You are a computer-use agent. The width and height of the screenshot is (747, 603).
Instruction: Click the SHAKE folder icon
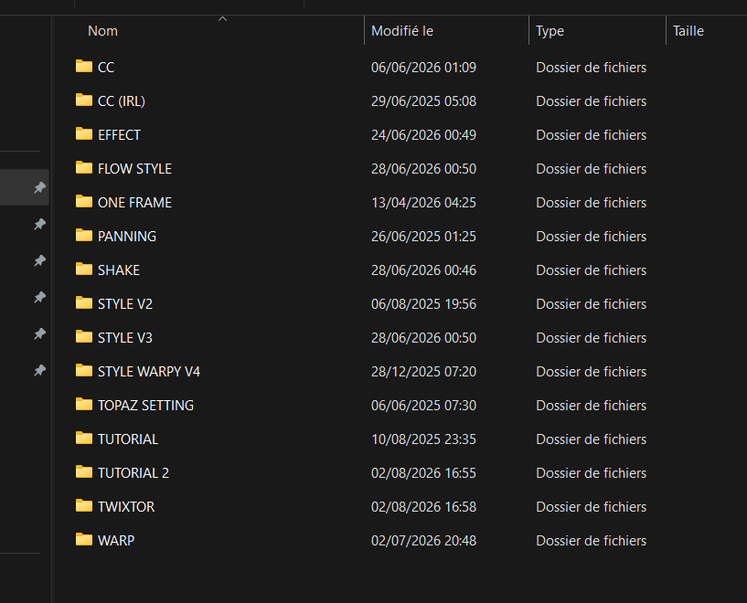(x=84, y=269)
